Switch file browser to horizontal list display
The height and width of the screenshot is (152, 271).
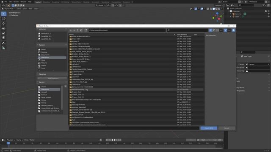(x=214, y=30)
